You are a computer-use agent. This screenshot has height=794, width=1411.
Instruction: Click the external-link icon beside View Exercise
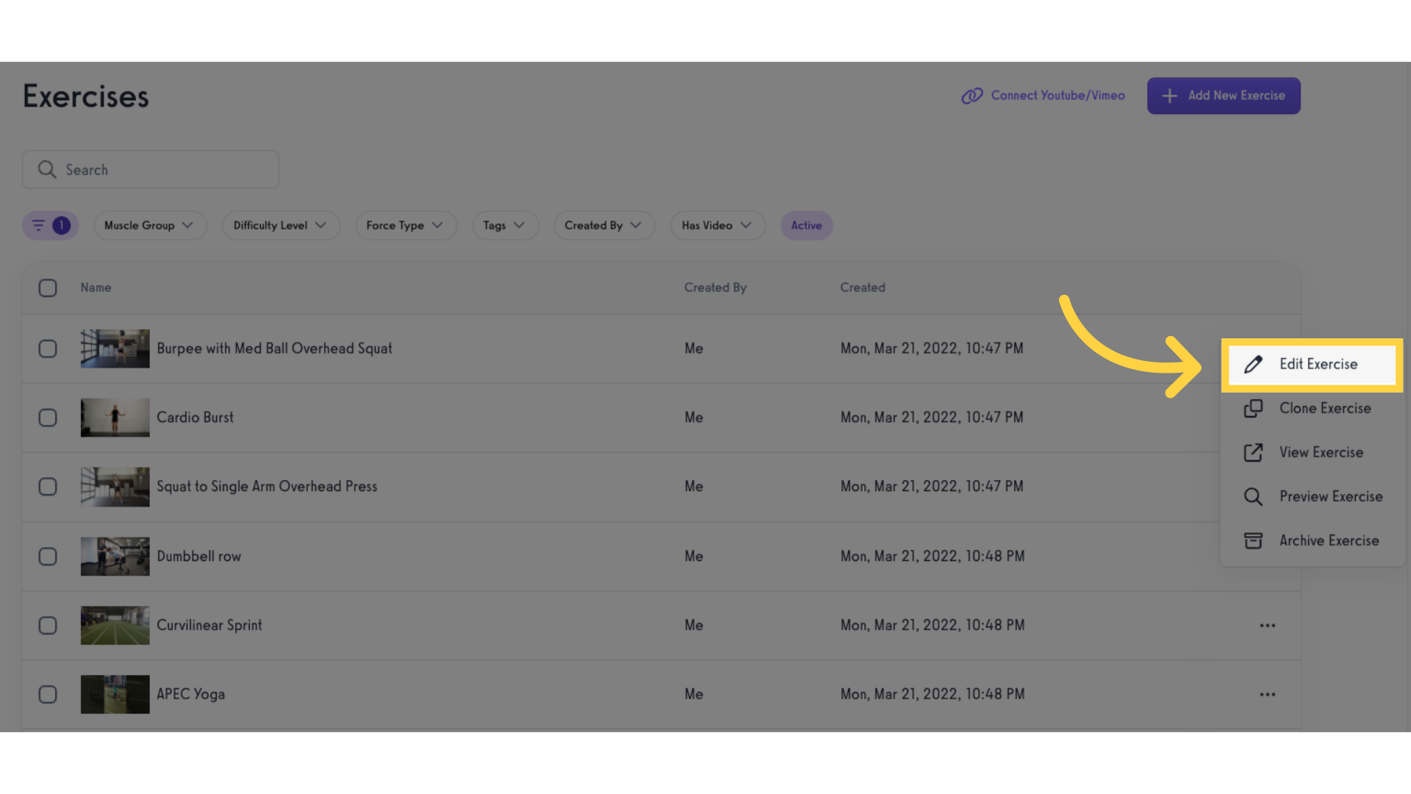[1253, 453]
